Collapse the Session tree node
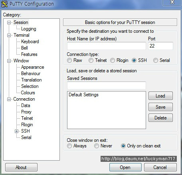The image size is (182, 175). point(9,22)
